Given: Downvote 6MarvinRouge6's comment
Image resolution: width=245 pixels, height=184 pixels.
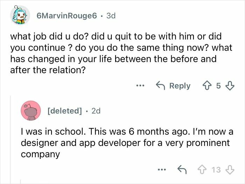Looking at the screenshot, I should pos(230,86).
